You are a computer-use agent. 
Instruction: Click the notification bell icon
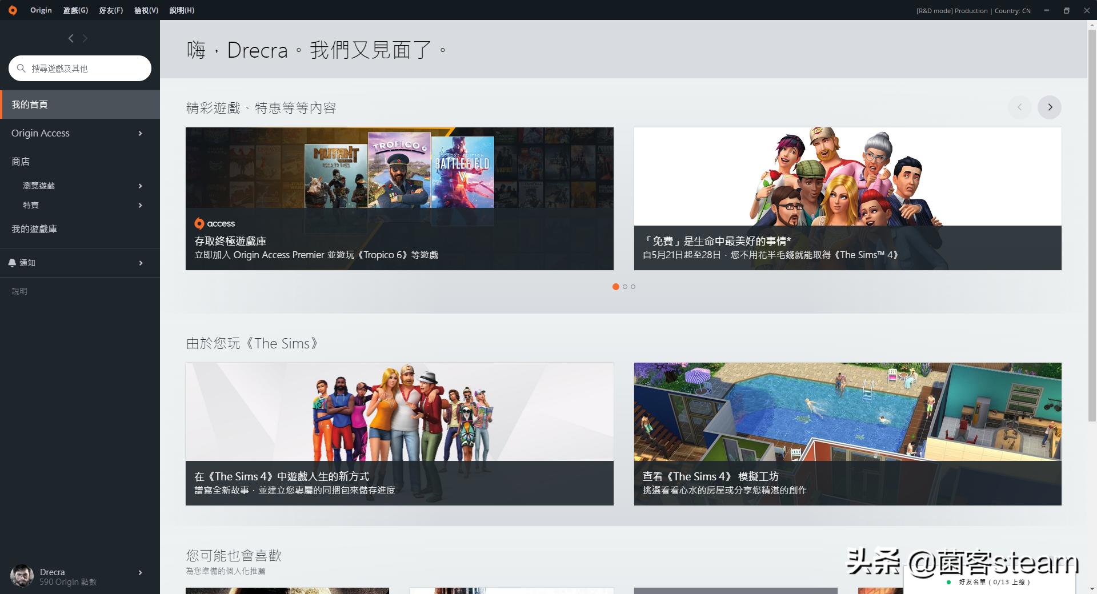tap(12, 263)
